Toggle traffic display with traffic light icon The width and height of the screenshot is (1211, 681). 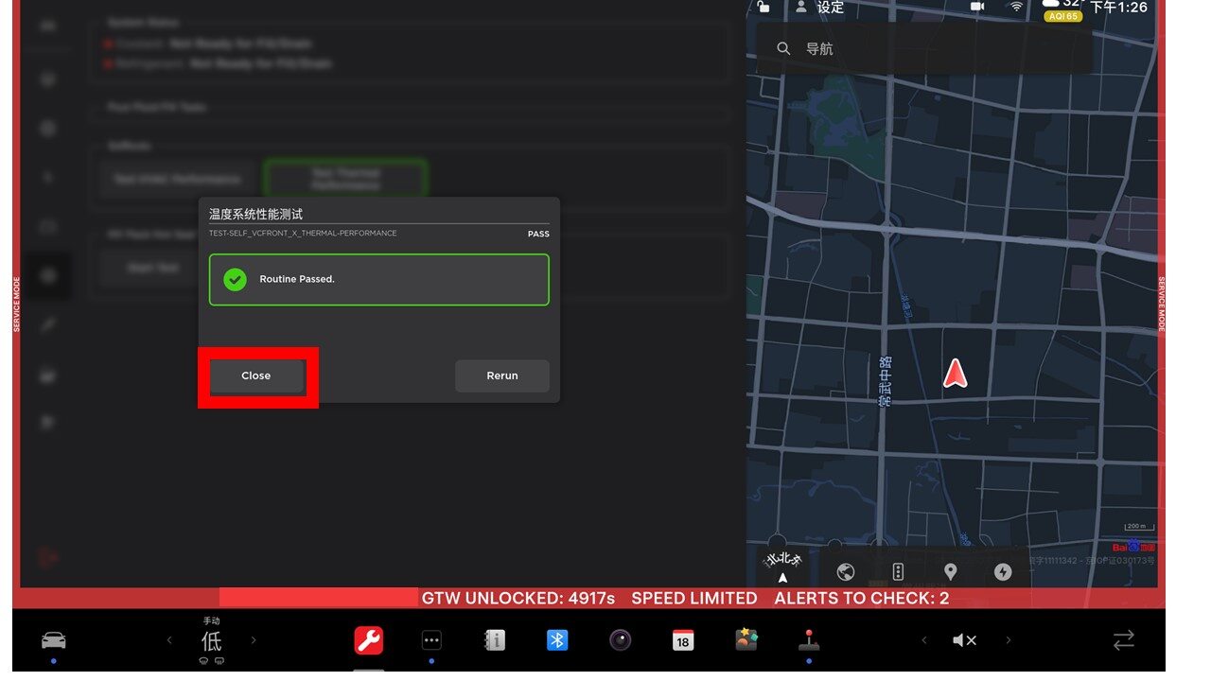[x=898, y=571]
